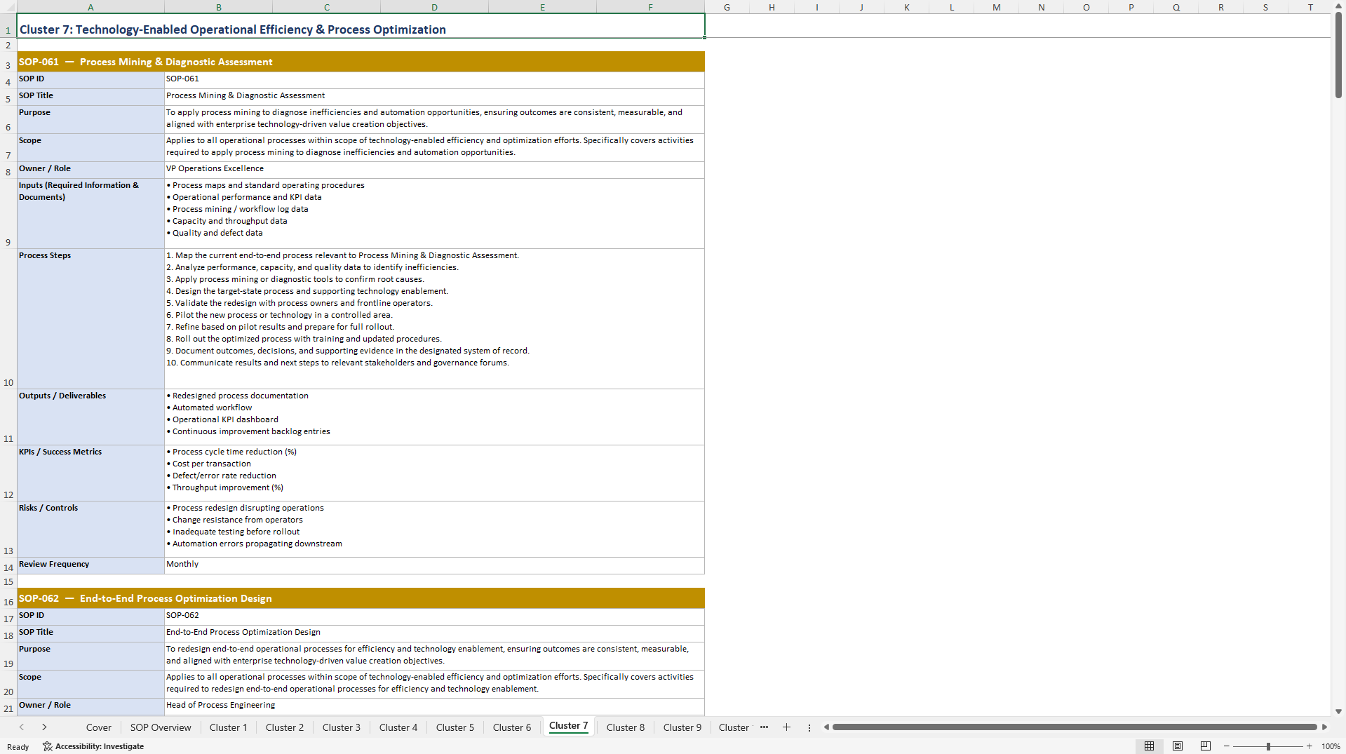Switch to Page Layout view icon
Image resolution: width=1346 pixels, height=754 pixels.
coord(1178,746)
